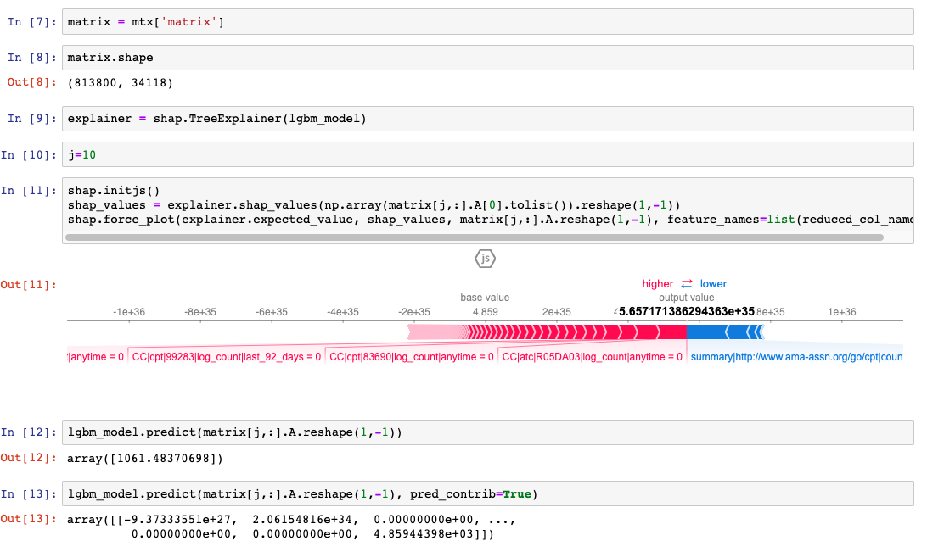
Task: Click the JavaScript hexagon icon above the plot
Action: point(485,259)
